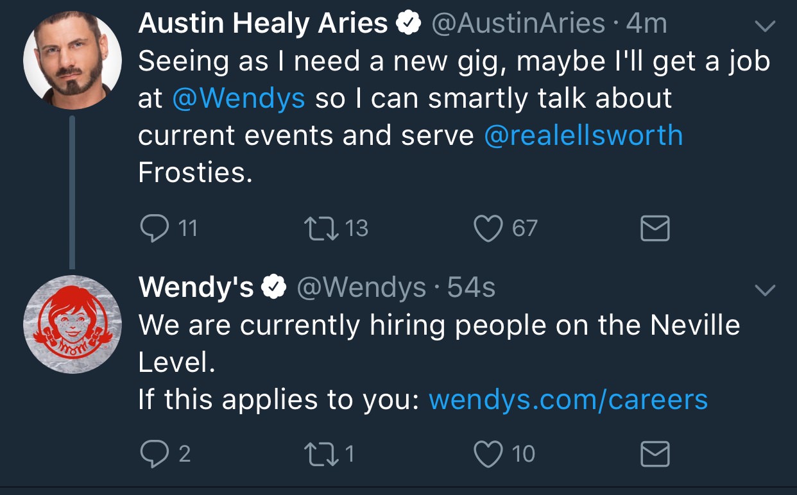Image resolution: width=797 pixels, height=495 pixels.
Task: Open dropdown chevron on Wendy's tweet
Action: (764, 290)
